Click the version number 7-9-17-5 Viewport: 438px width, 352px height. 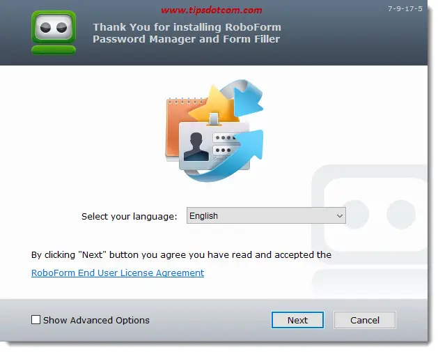pyautogui.click(x=405, y=8)
